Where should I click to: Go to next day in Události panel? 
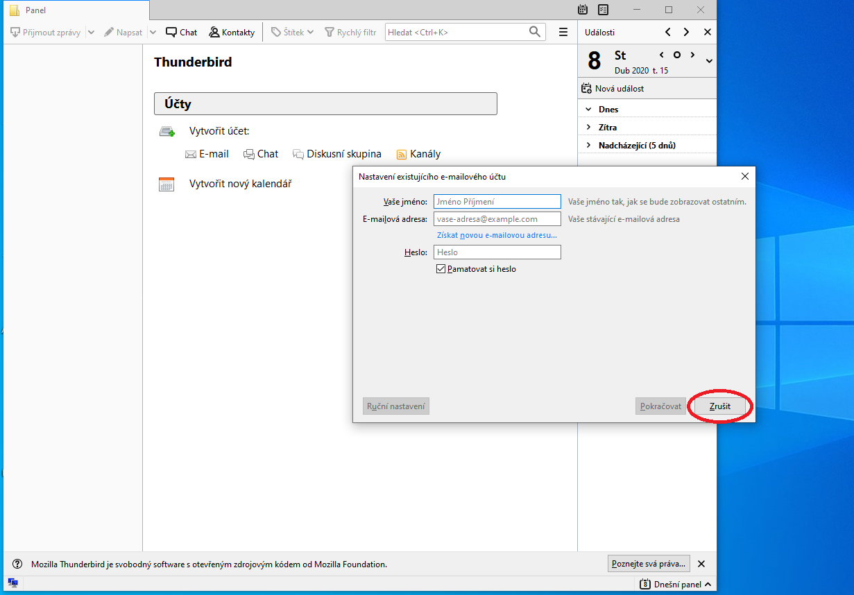686,33
